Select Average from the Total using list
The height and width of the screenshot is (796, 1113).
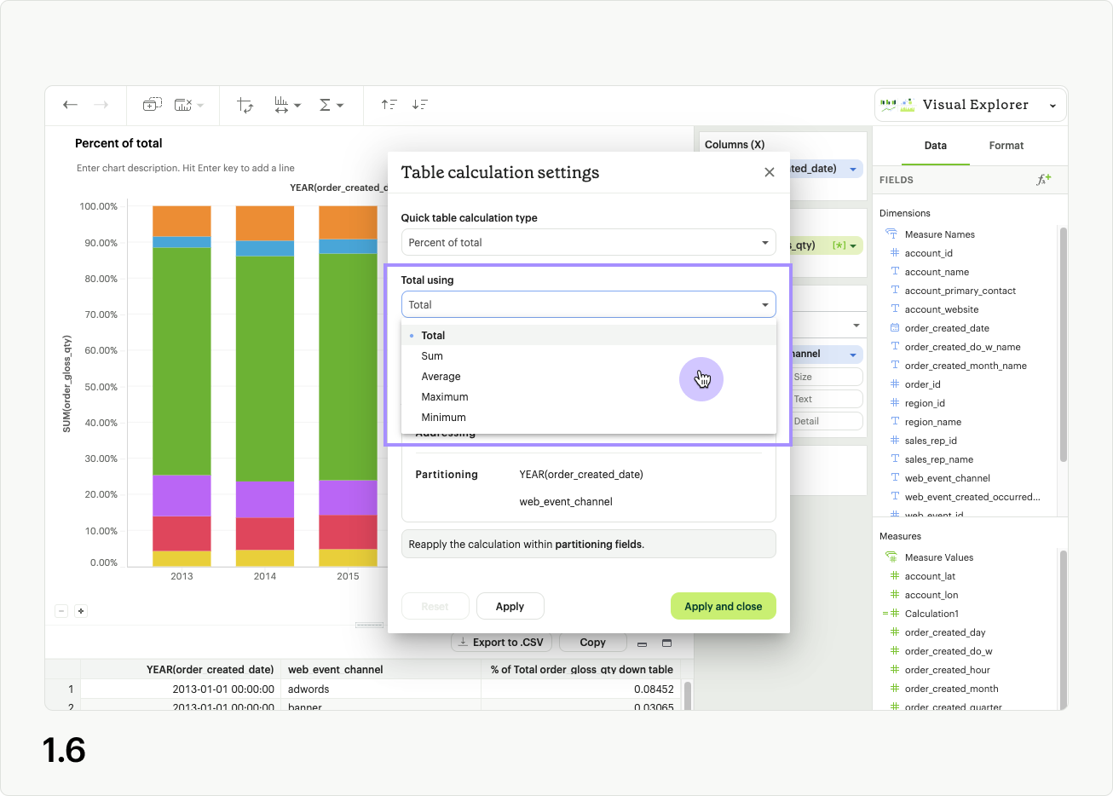(441, 377)
